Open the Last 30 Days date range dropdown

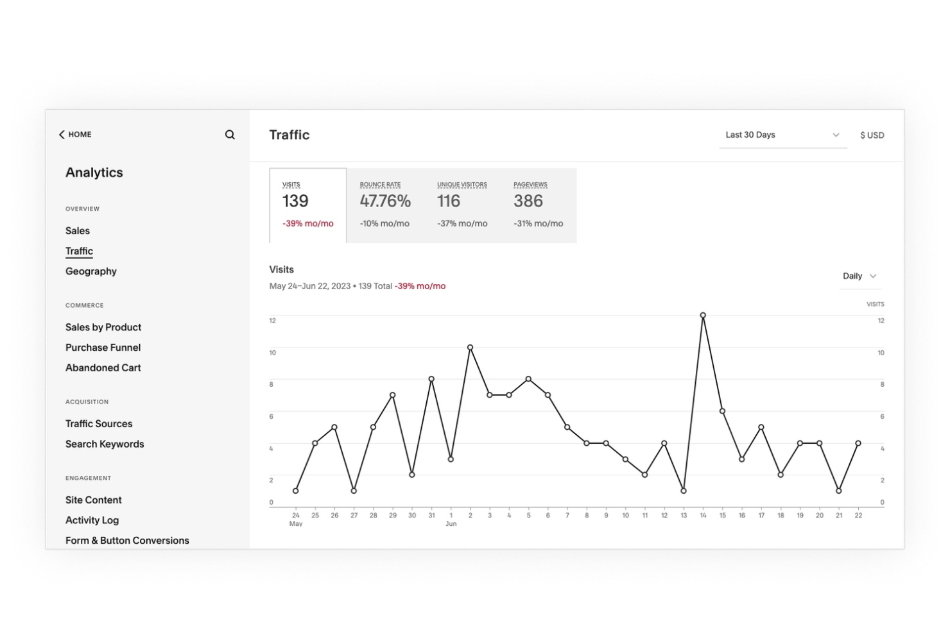point(782,135)
